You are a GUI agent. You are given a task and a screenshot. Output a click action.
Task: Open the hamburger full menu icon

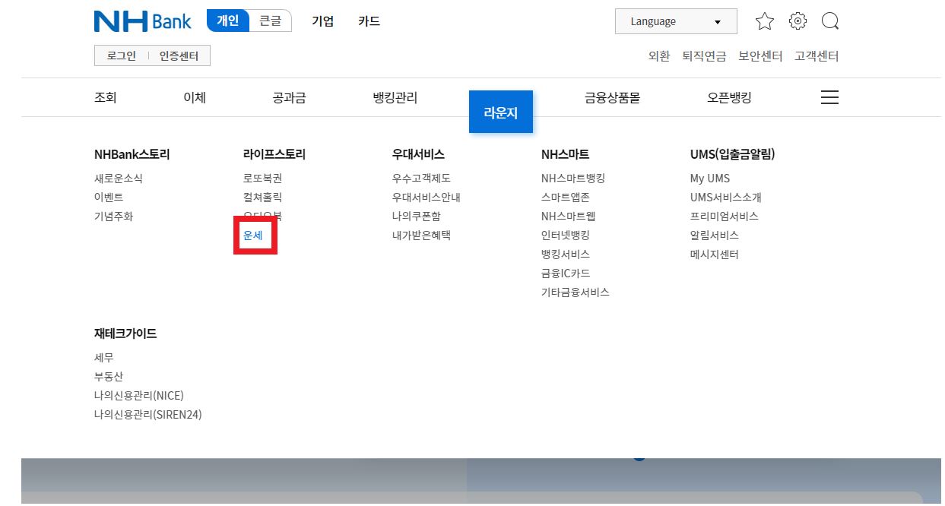point(829,97)
